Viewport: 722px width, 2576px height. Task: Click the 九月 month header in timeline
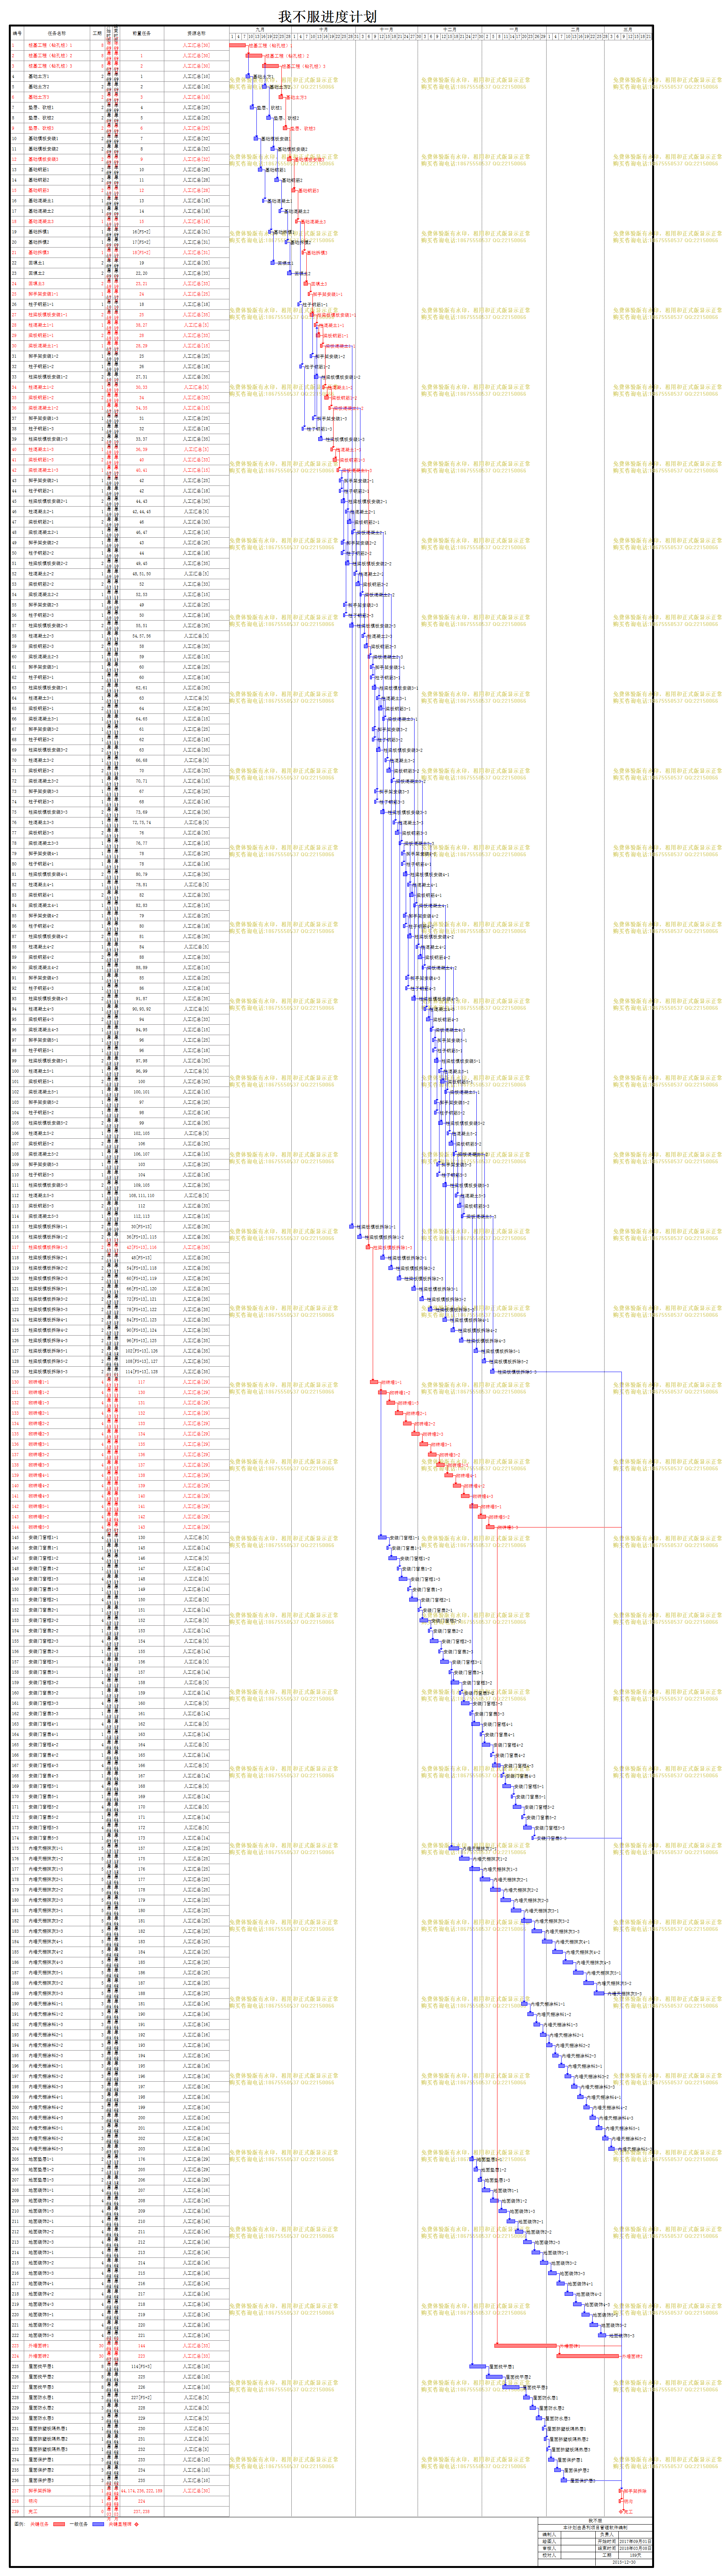(x=260, y=30)
